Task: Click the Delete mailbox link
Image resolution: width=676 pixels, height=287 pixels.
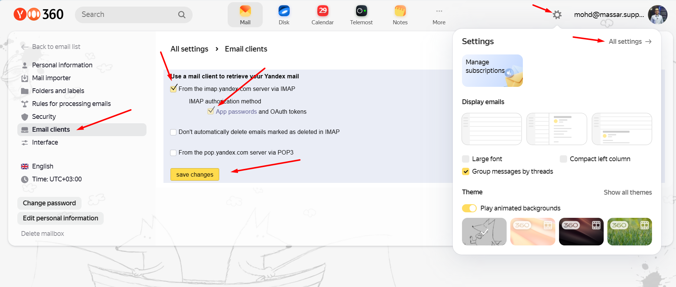Action: [42, 234]
